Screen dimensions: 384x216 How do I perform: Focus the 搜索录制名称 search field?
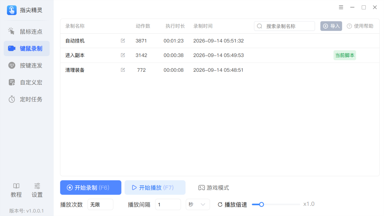click(x=284, y=26)
